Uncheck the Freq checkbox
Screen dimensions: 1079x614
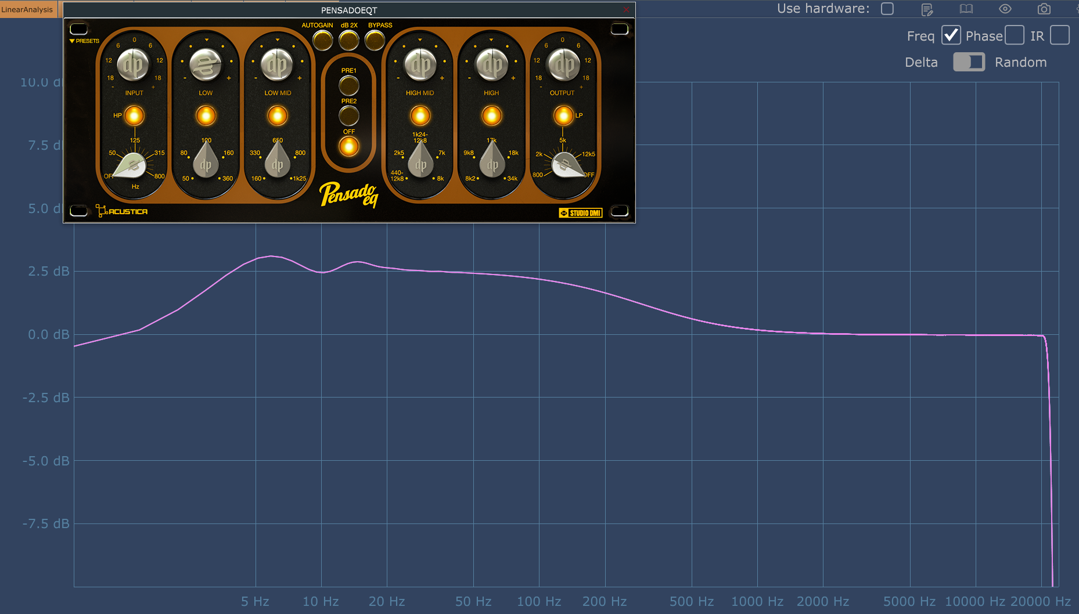(x=951, y=35)
